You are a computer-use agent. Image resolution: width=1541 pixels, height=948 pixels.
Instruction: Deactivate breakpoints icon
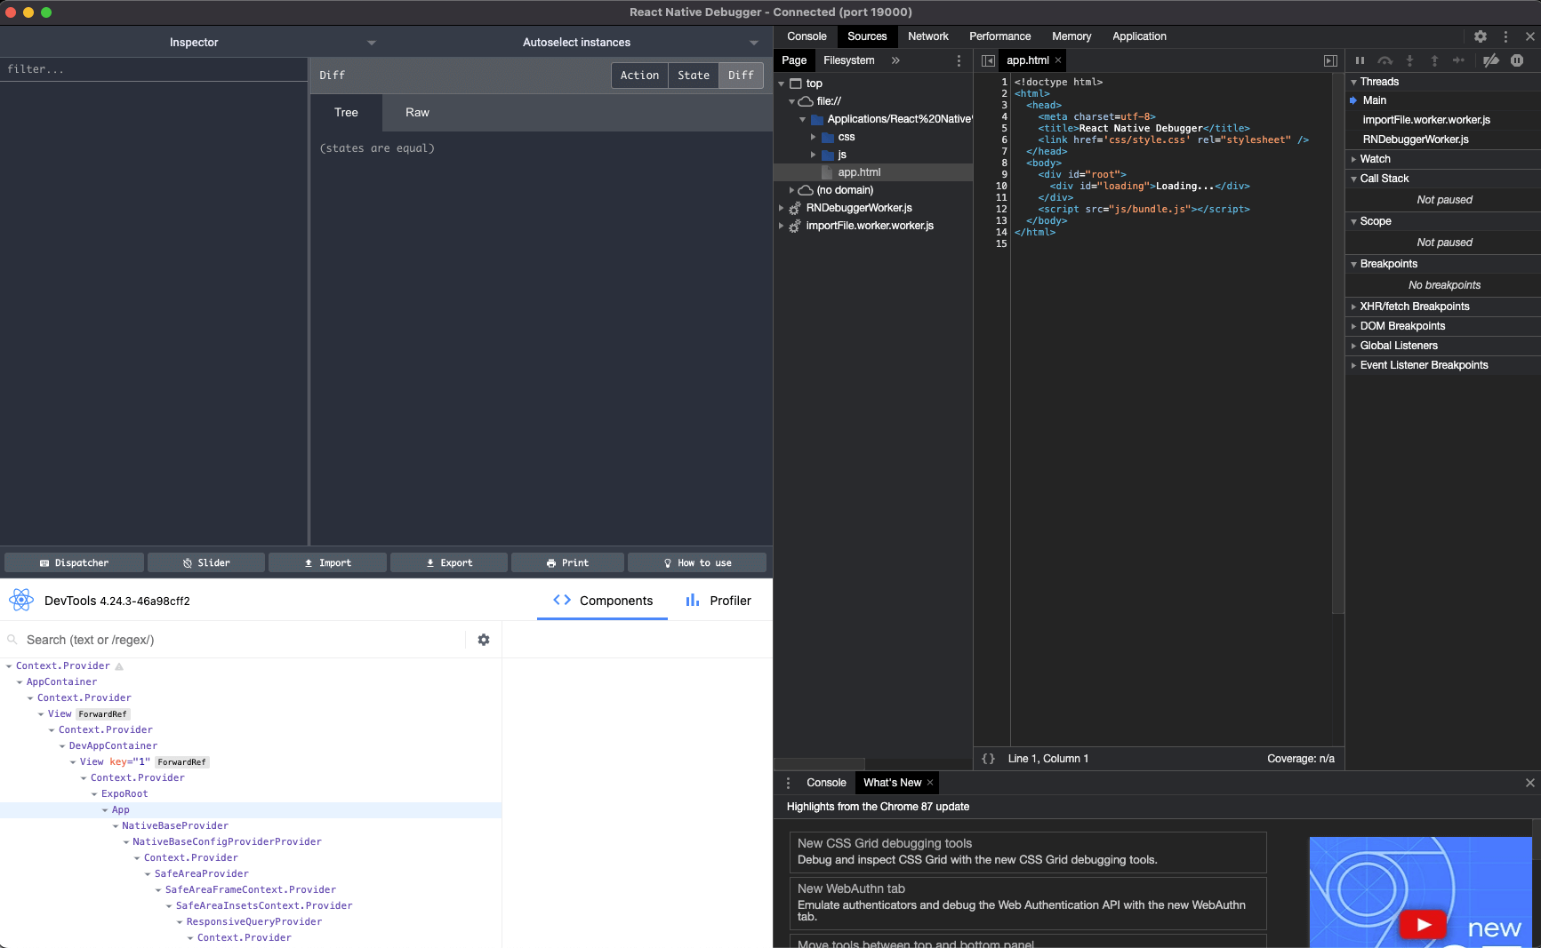[1491, 60]
